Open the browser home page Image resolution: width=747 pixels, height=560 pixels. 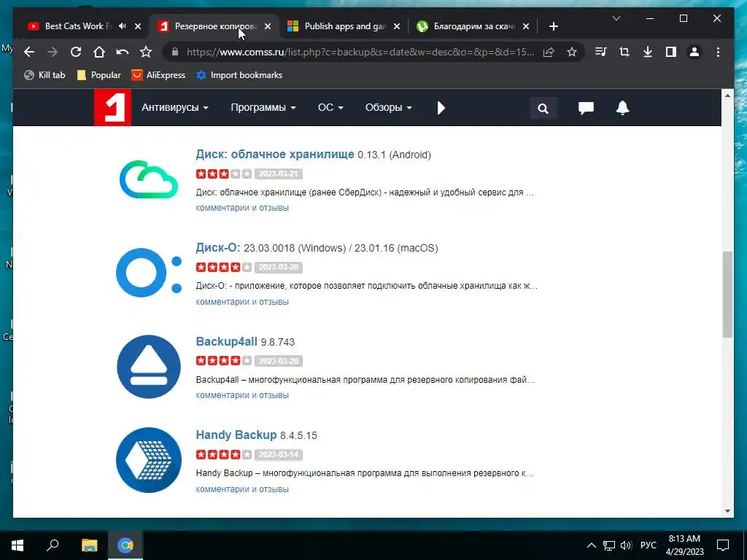(x=98, y=52)
